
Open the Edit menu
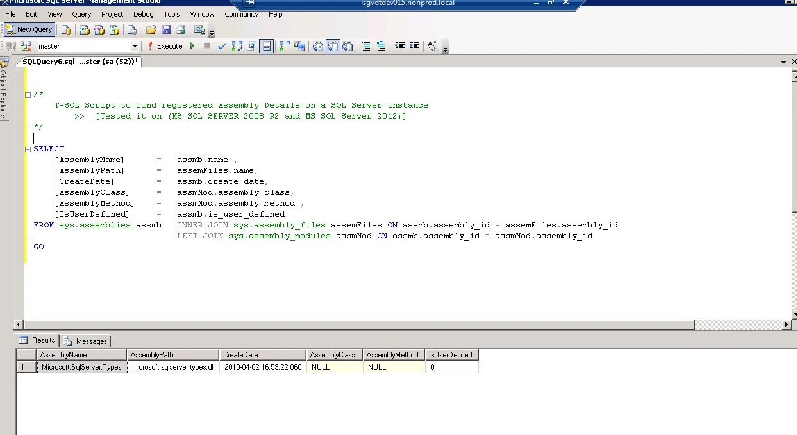coord(31,14)
